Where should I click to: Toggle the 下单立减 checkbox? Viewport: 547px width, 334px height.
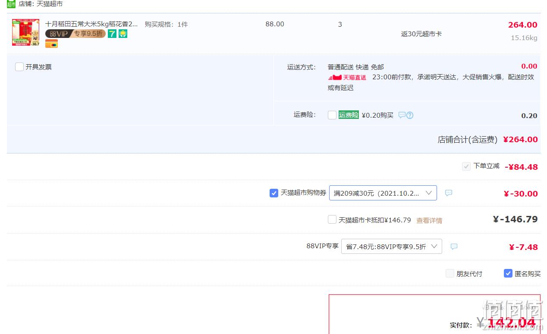tap(466, 166)
